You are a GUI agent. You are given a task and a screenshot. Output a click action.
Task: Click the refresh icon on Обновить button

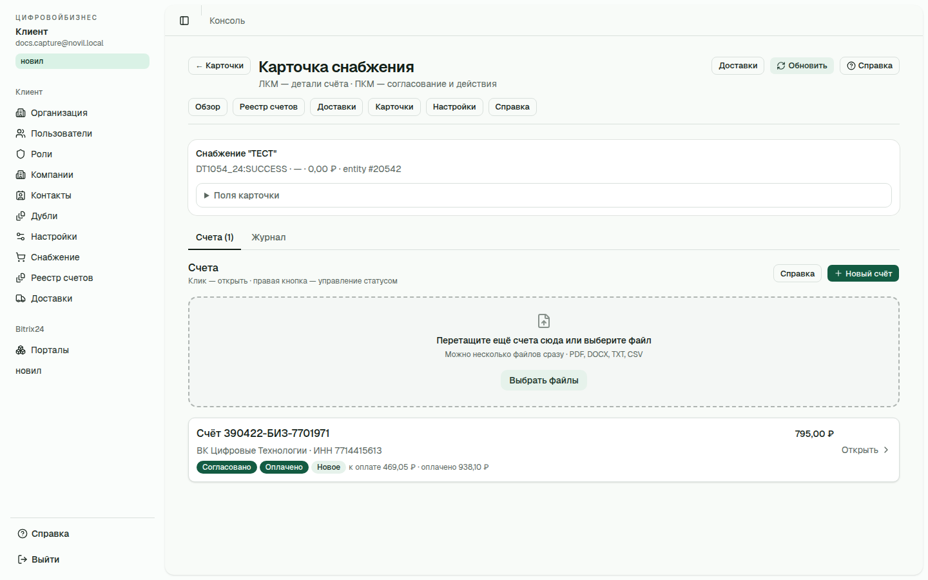pyautogui.click(x=781, y=66)
